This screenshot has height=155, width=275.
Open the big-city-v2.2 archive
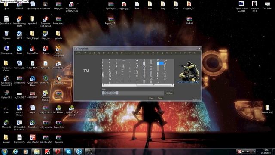coord(46,139)
